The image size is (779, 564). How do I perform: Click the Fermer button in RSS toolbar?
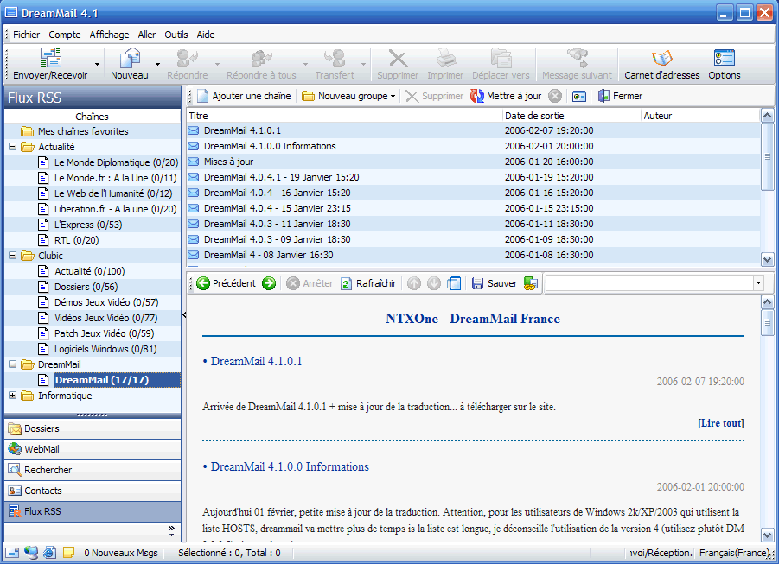tap(620, 96)
